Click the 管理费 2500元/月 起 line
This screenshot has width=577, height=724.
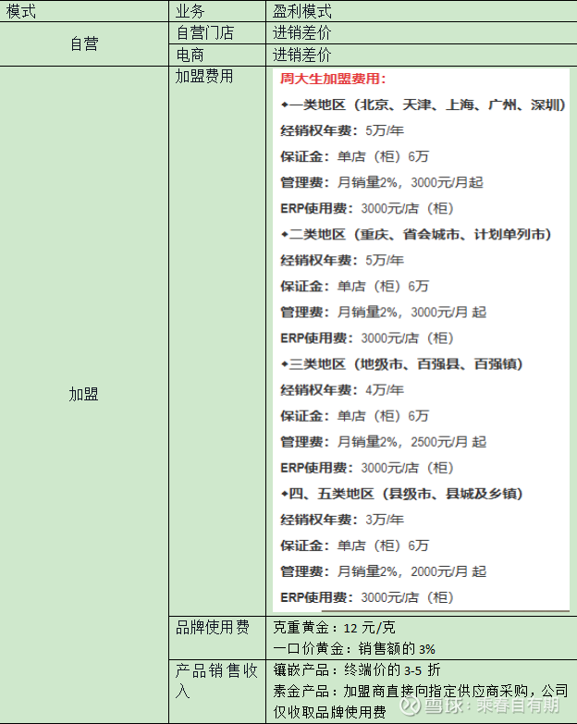(x=383, y=442)
